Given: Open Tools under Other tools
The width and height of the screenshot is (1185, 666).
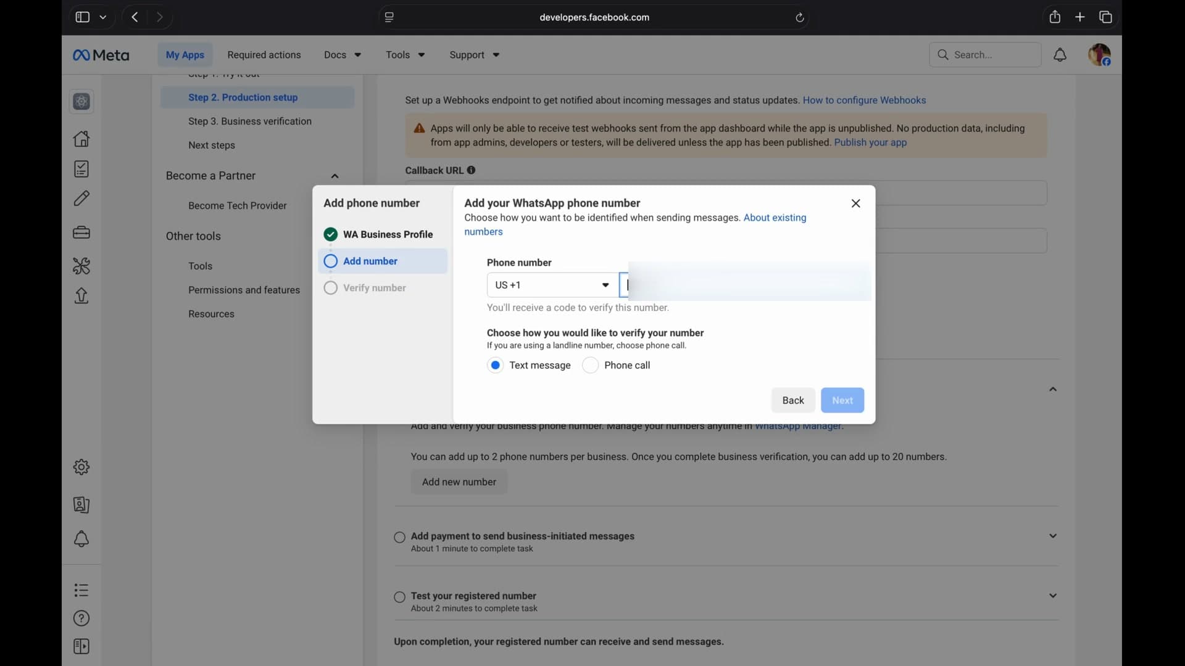Looking at the screenshot, I should (x=201, y=266).
